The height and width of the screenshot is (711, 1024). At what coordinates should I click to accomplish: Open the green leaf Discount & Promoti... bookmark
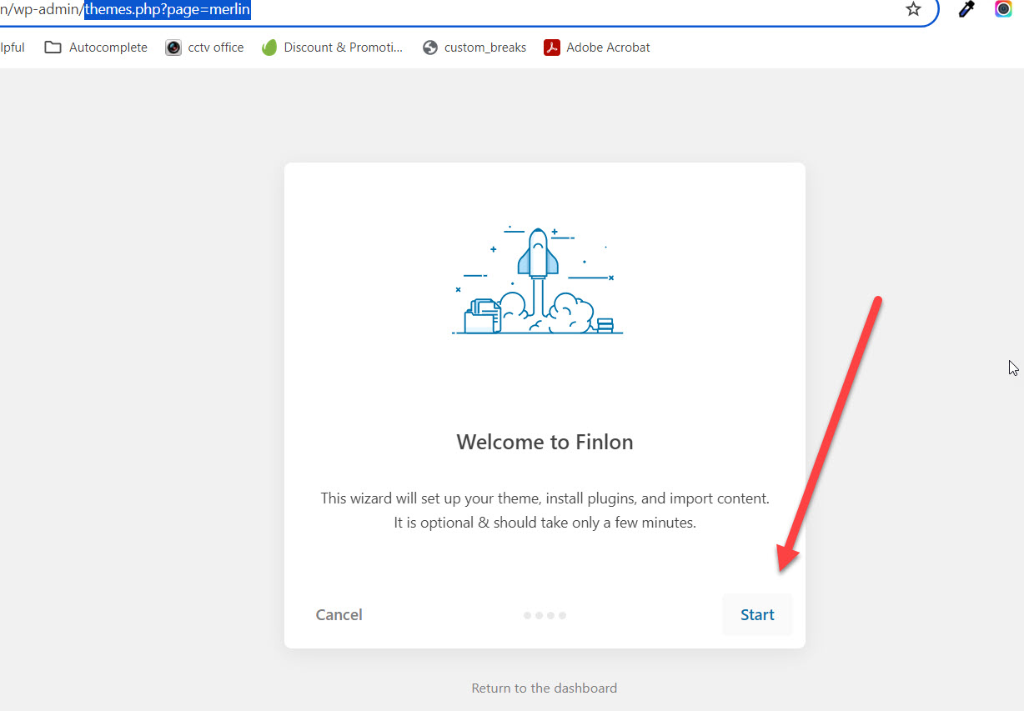pos(269,48)
